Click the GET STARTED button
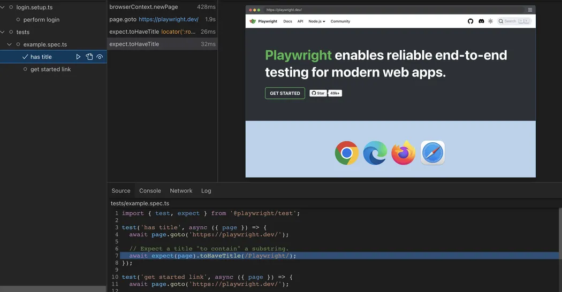The image size is (562, 292). [x=285, y=93]
